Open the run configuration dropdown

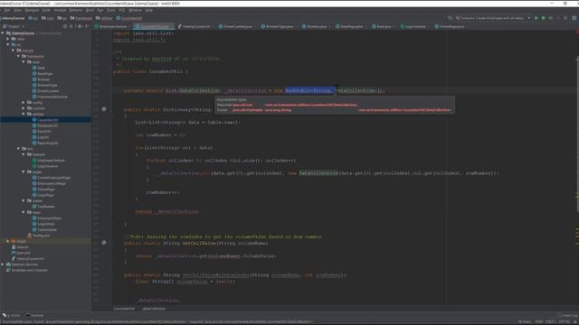click(x=493, y=18)
